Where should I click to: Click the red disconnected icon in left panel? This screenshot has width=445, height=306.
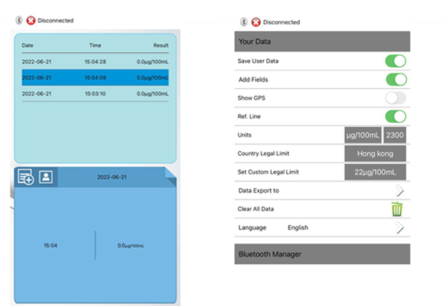(31, 20)
